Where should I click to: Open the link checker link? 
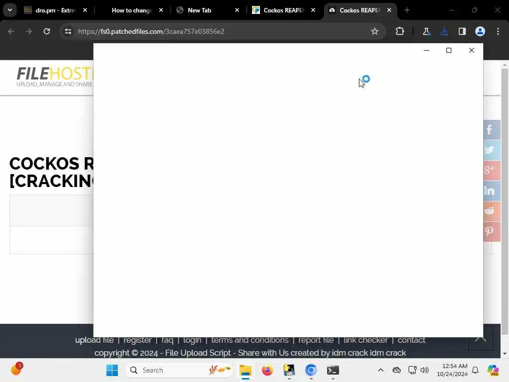[365, 340]
